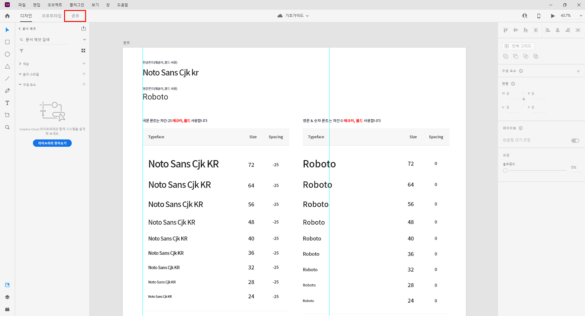585x316 pixels.
Task: Click the Distribute Vertically icon
Action: pyautogui.click(x=578, y=30)
